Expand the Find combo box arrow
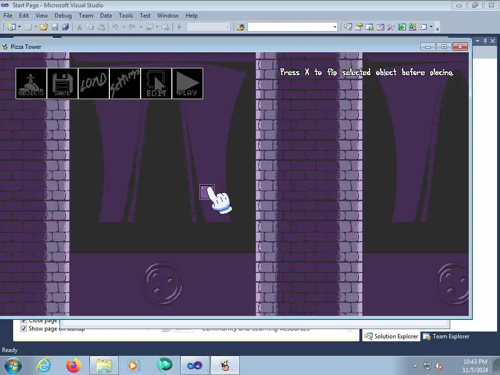Image resolution: width=500 pixels, height=375 pixels. coord(335,27)
